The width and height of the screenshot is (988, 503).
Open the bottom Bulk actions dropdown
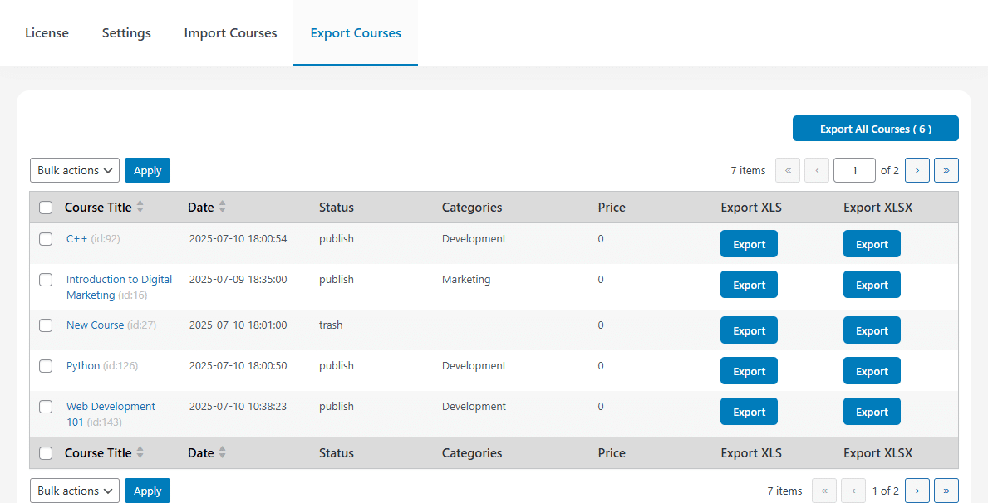pos(74,491)
